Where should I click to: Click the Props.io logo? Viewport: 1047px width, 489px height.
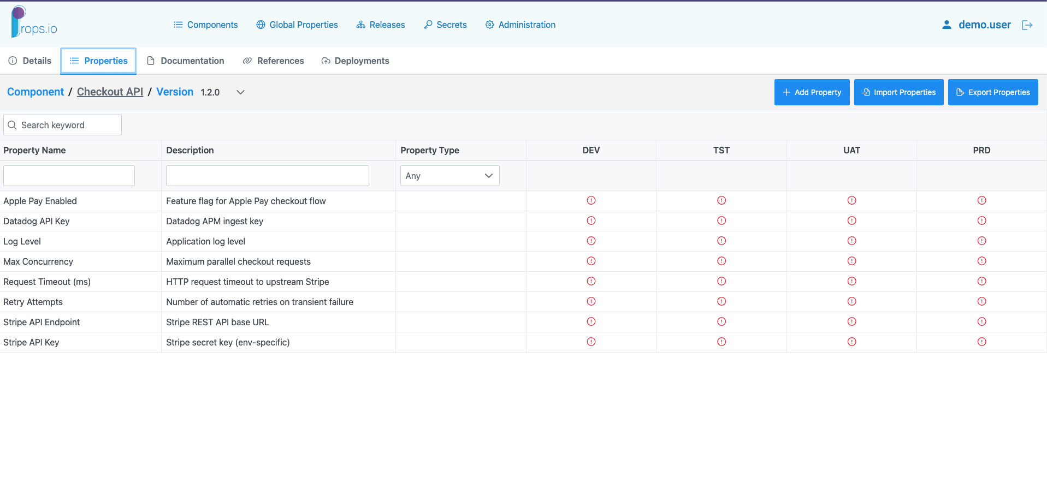[x=34, y=22]
